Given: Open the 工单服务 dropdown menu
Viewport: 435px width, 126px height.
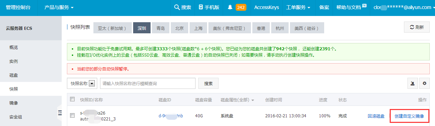Looking at the screenshot, I should click(298, 7).
